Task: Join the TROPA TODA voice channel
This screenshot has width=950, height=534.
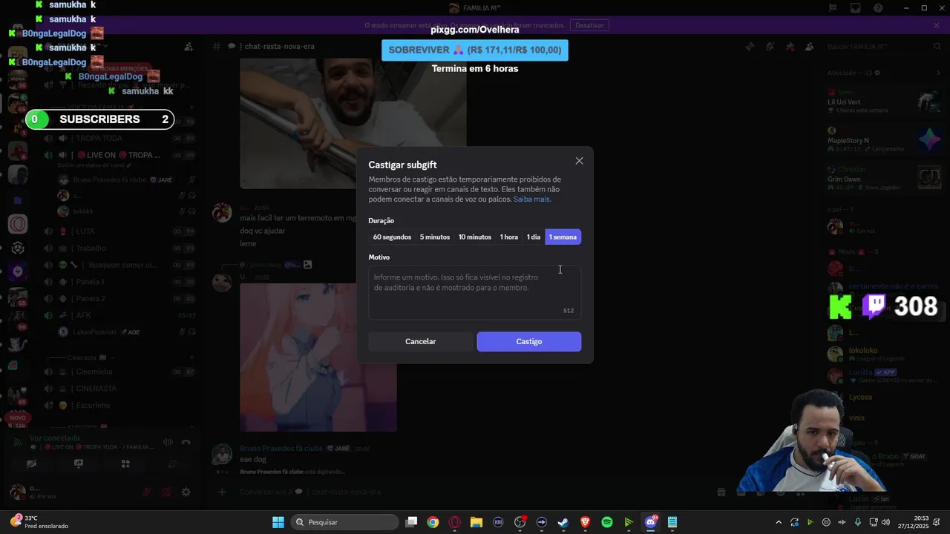Action: point(120,139)
